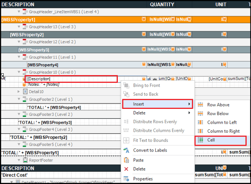Image resolution: width=251 pixels, height=184 pixels.
Task: Select the [WBSProperty1] orange cell
Action: coord(73,20)
